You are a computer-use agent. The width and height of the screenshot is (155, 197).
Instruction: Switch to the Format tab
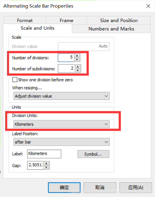tap(25, 20)
